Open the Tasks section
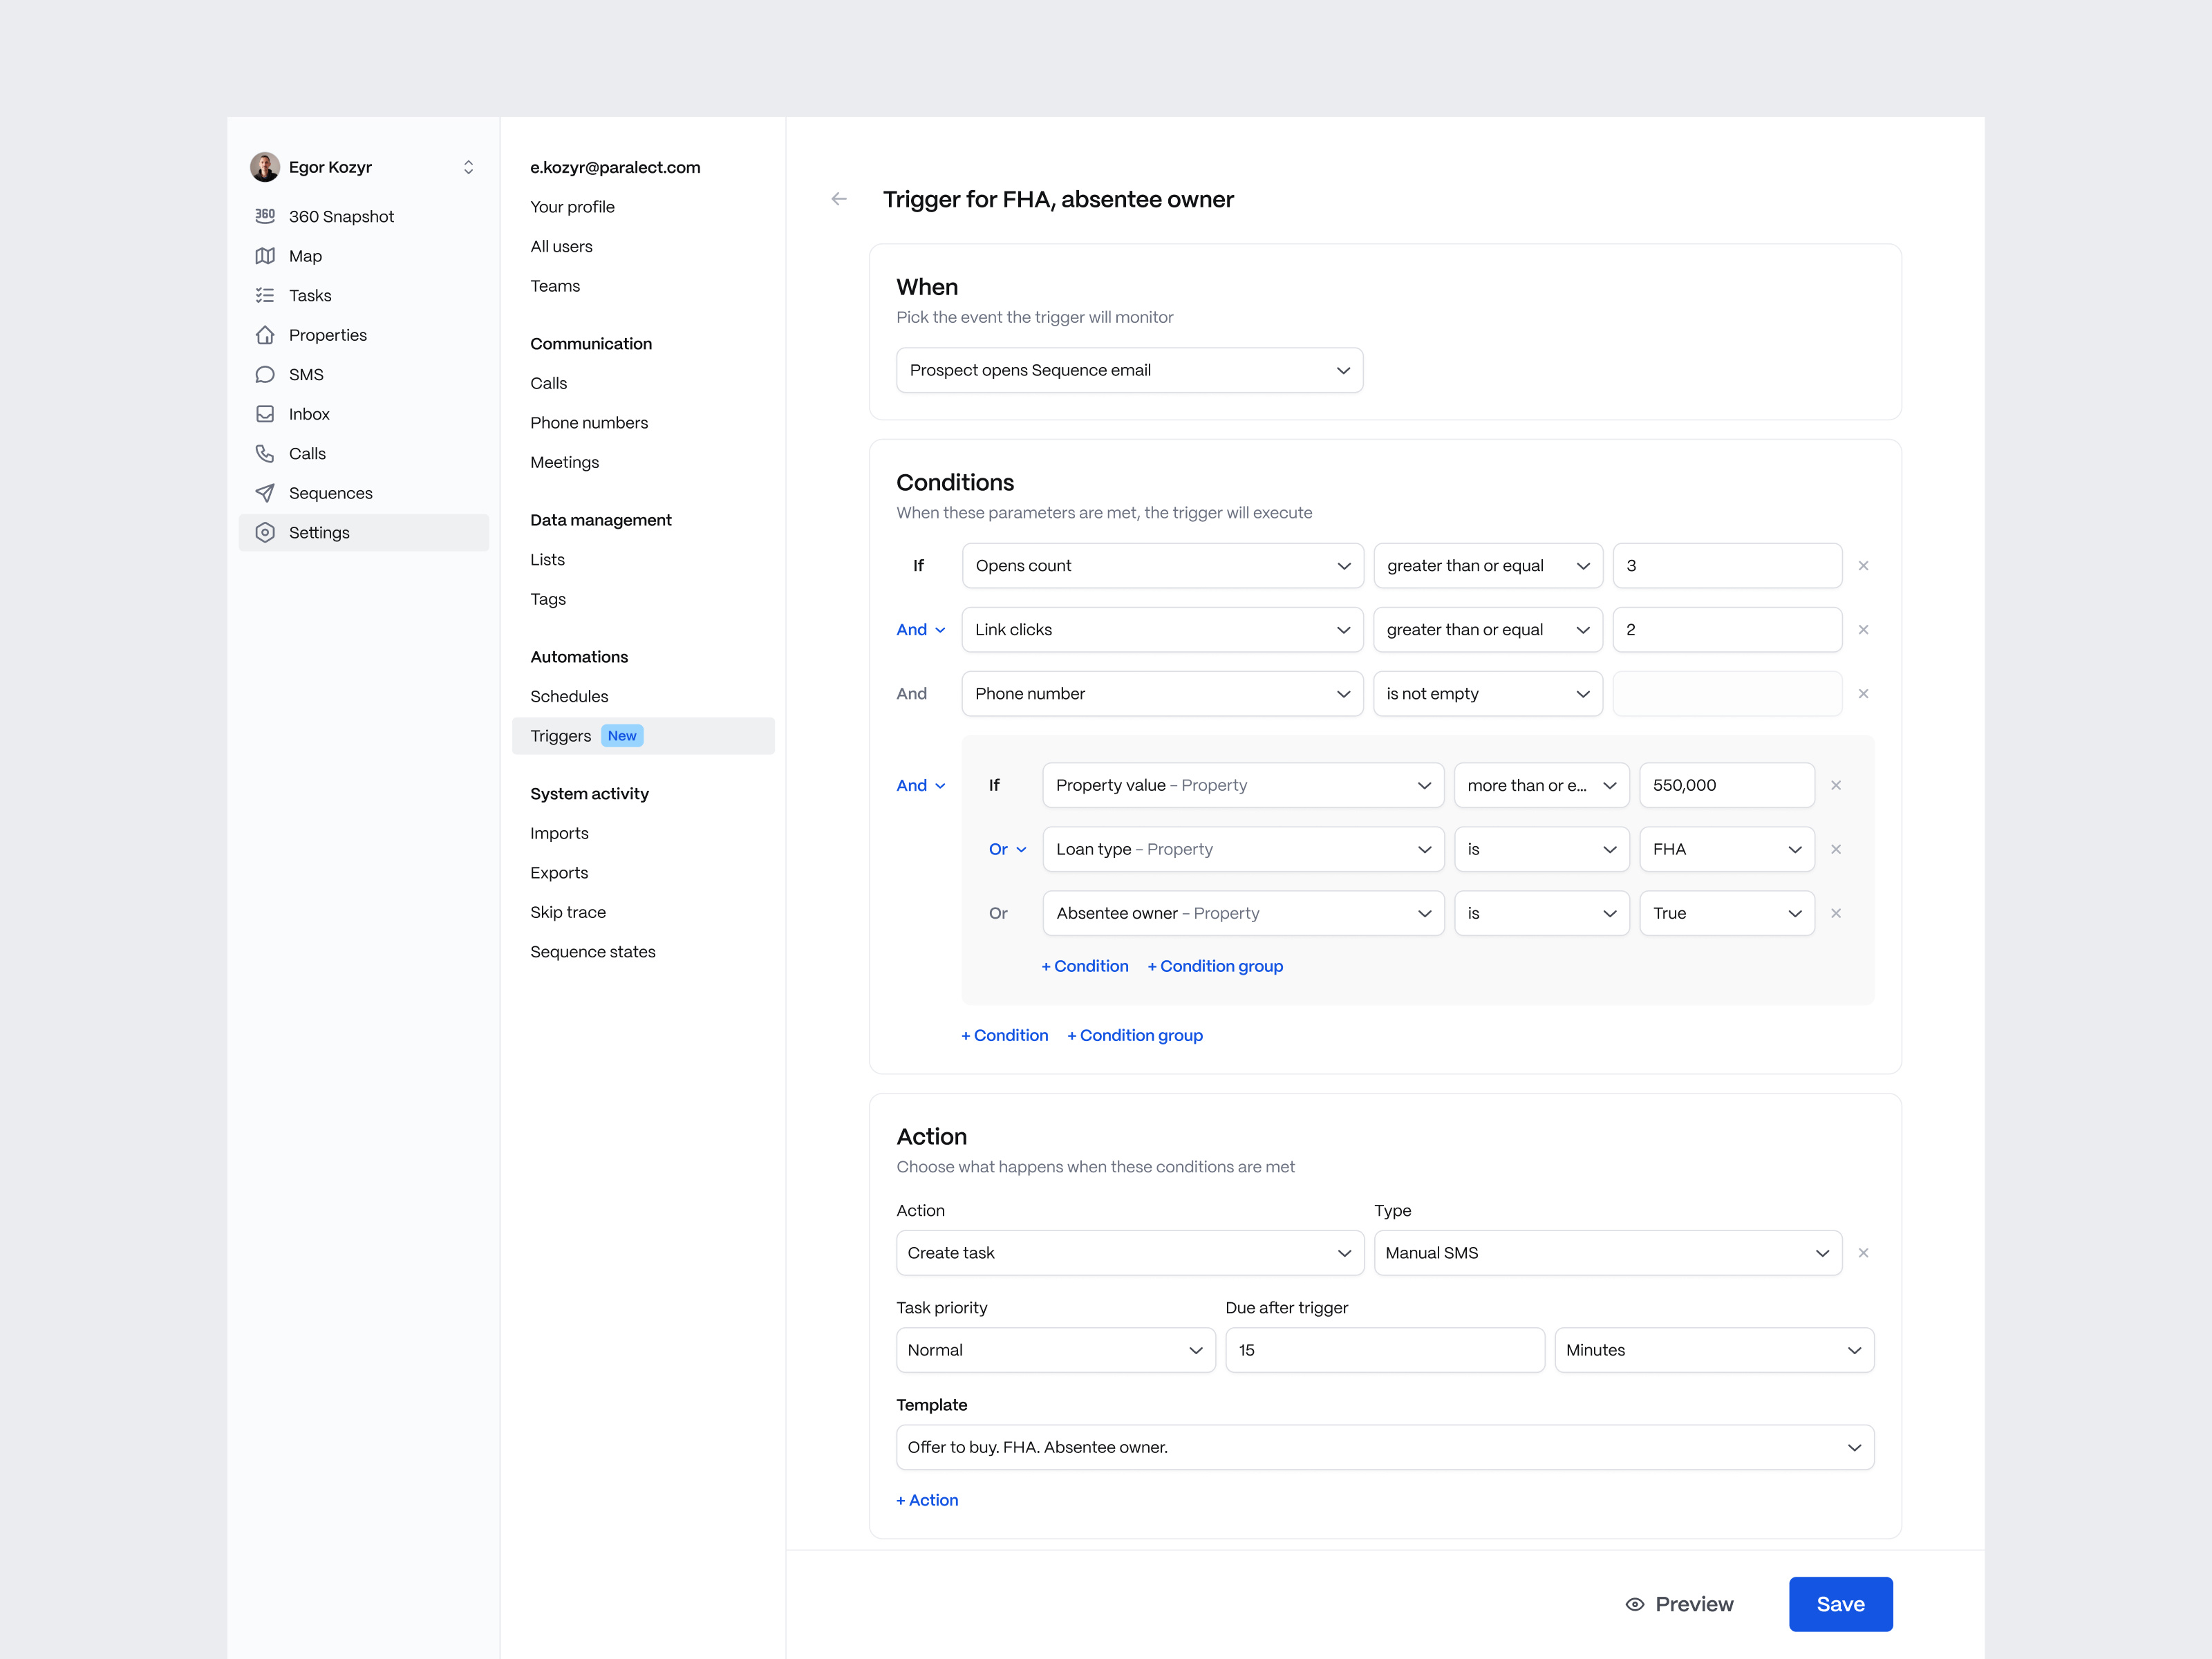Screen dimensions: 2212x1659 point(310,295)
